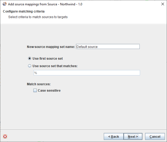Click the 'Use source set that matches:' label
This screenshot has width=167, height=142.
pos(55,66)
